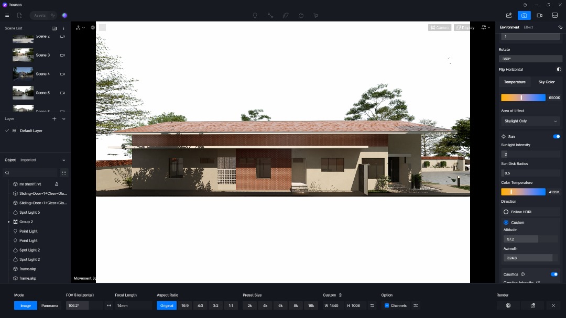Viewport: 566px width, 318px height.
Task: Click the swap width and height icon
Action: pyautogui.click(x=372, y=305)
